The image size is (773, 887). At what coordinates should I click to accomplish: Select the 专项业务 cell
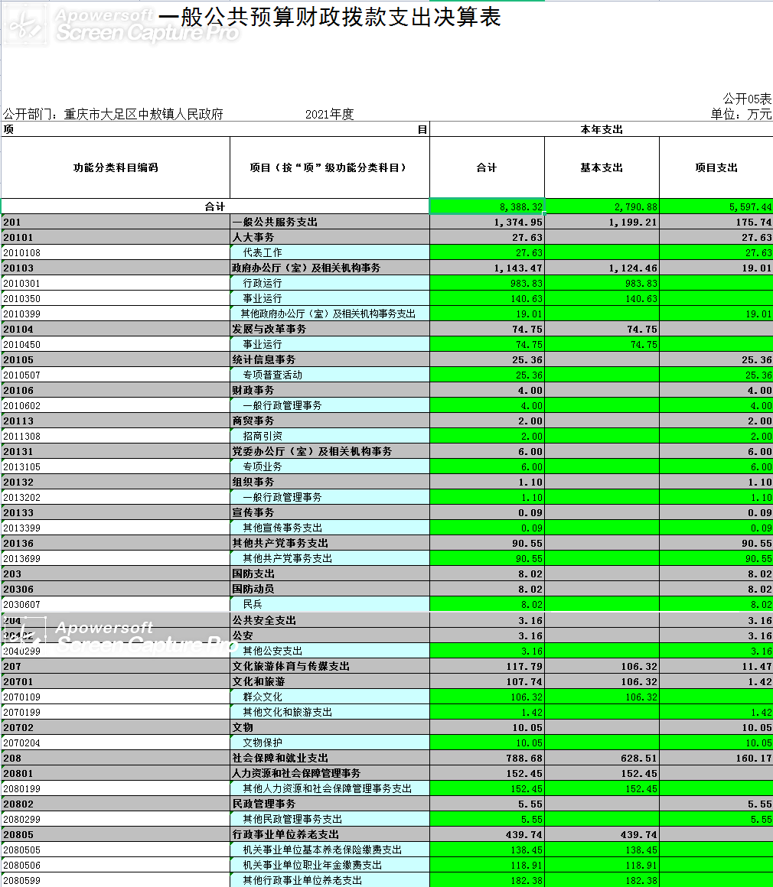pos(330,466)
